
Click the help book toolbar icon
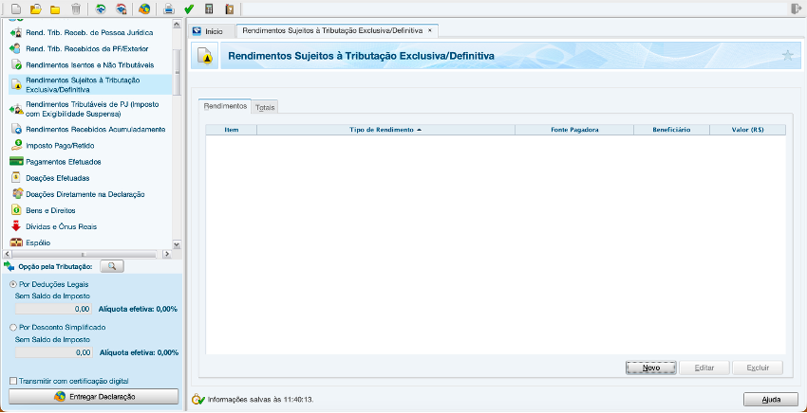(229, 9)
